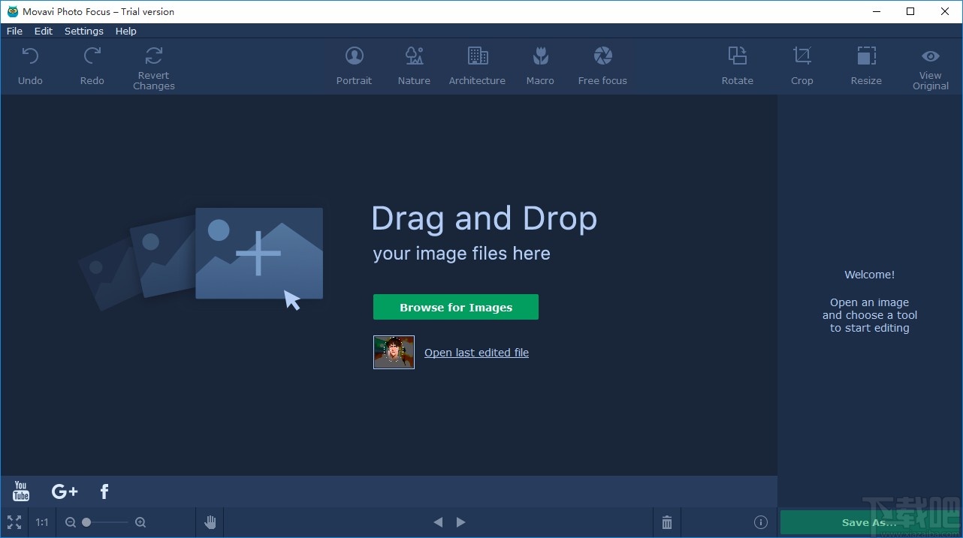Open the File menu
The height and width of the screenshot is (538, 963).
click(14, 31)
